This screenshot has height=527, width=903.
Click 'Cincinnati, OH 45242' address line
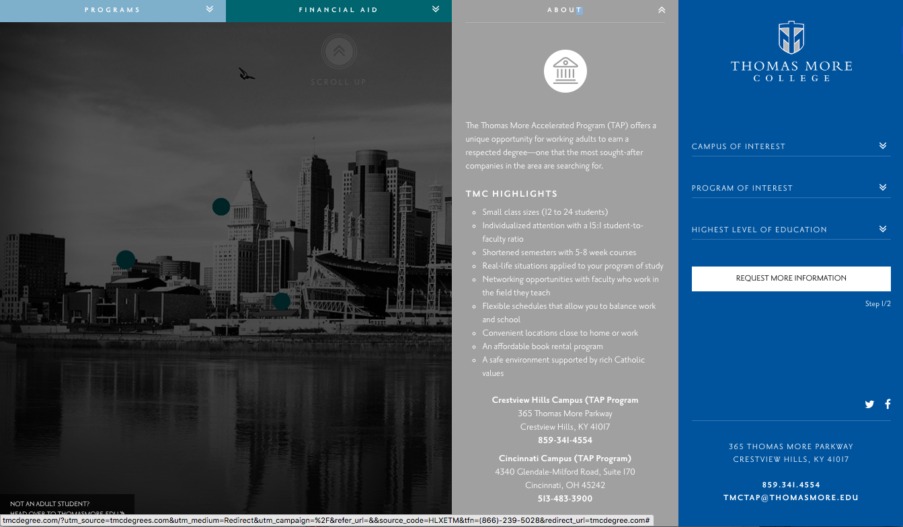point(565,485)
